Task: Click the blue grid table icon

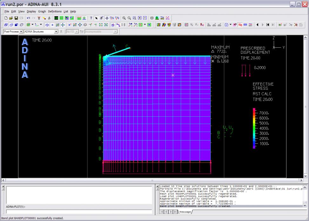Action: 245,25
